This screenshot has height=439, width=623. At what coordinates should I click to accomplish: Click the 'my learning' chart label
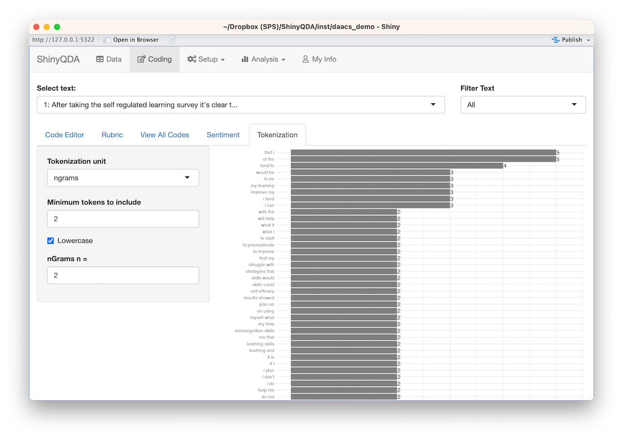pos(262,186)
